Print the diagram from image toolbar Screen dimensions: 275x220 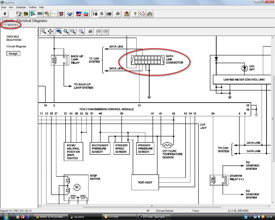(90, 31)
